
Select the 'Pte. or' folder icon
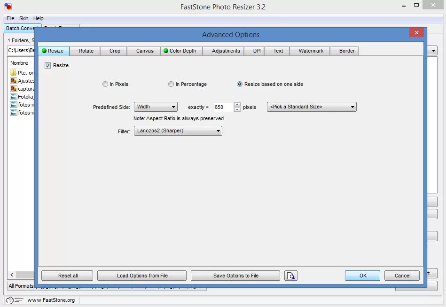13,72
